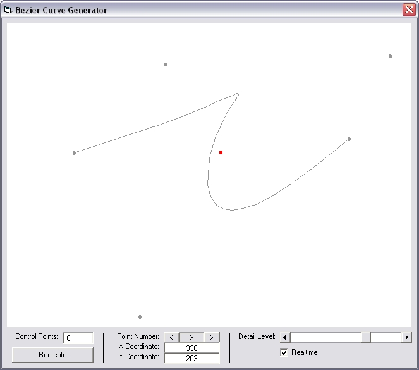Click control point at curve's right end
Image resolution: width=419 pixels, height=370 pixels.
point(349,139)
